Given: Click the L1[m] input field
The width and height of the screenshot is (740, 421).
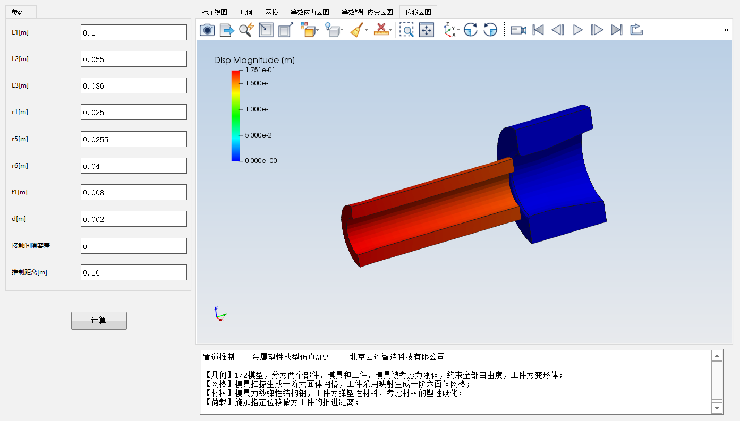Looking at the screenshot, I should pyautogui.click(x=134, y=32).
